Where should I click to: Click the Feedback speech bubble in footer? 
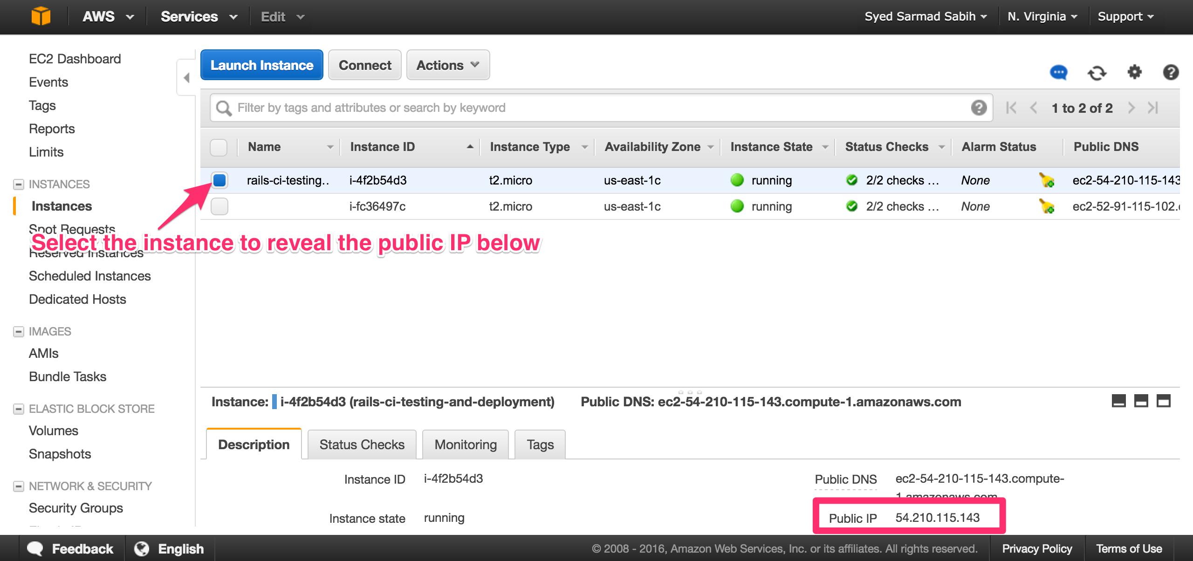point(35,548)
